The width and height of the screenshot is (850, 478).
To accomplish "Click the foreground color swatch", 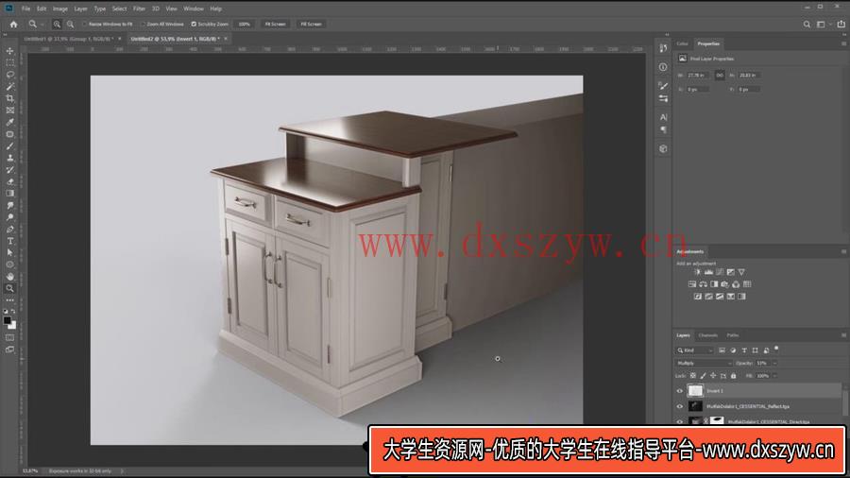I will [7, 321].
